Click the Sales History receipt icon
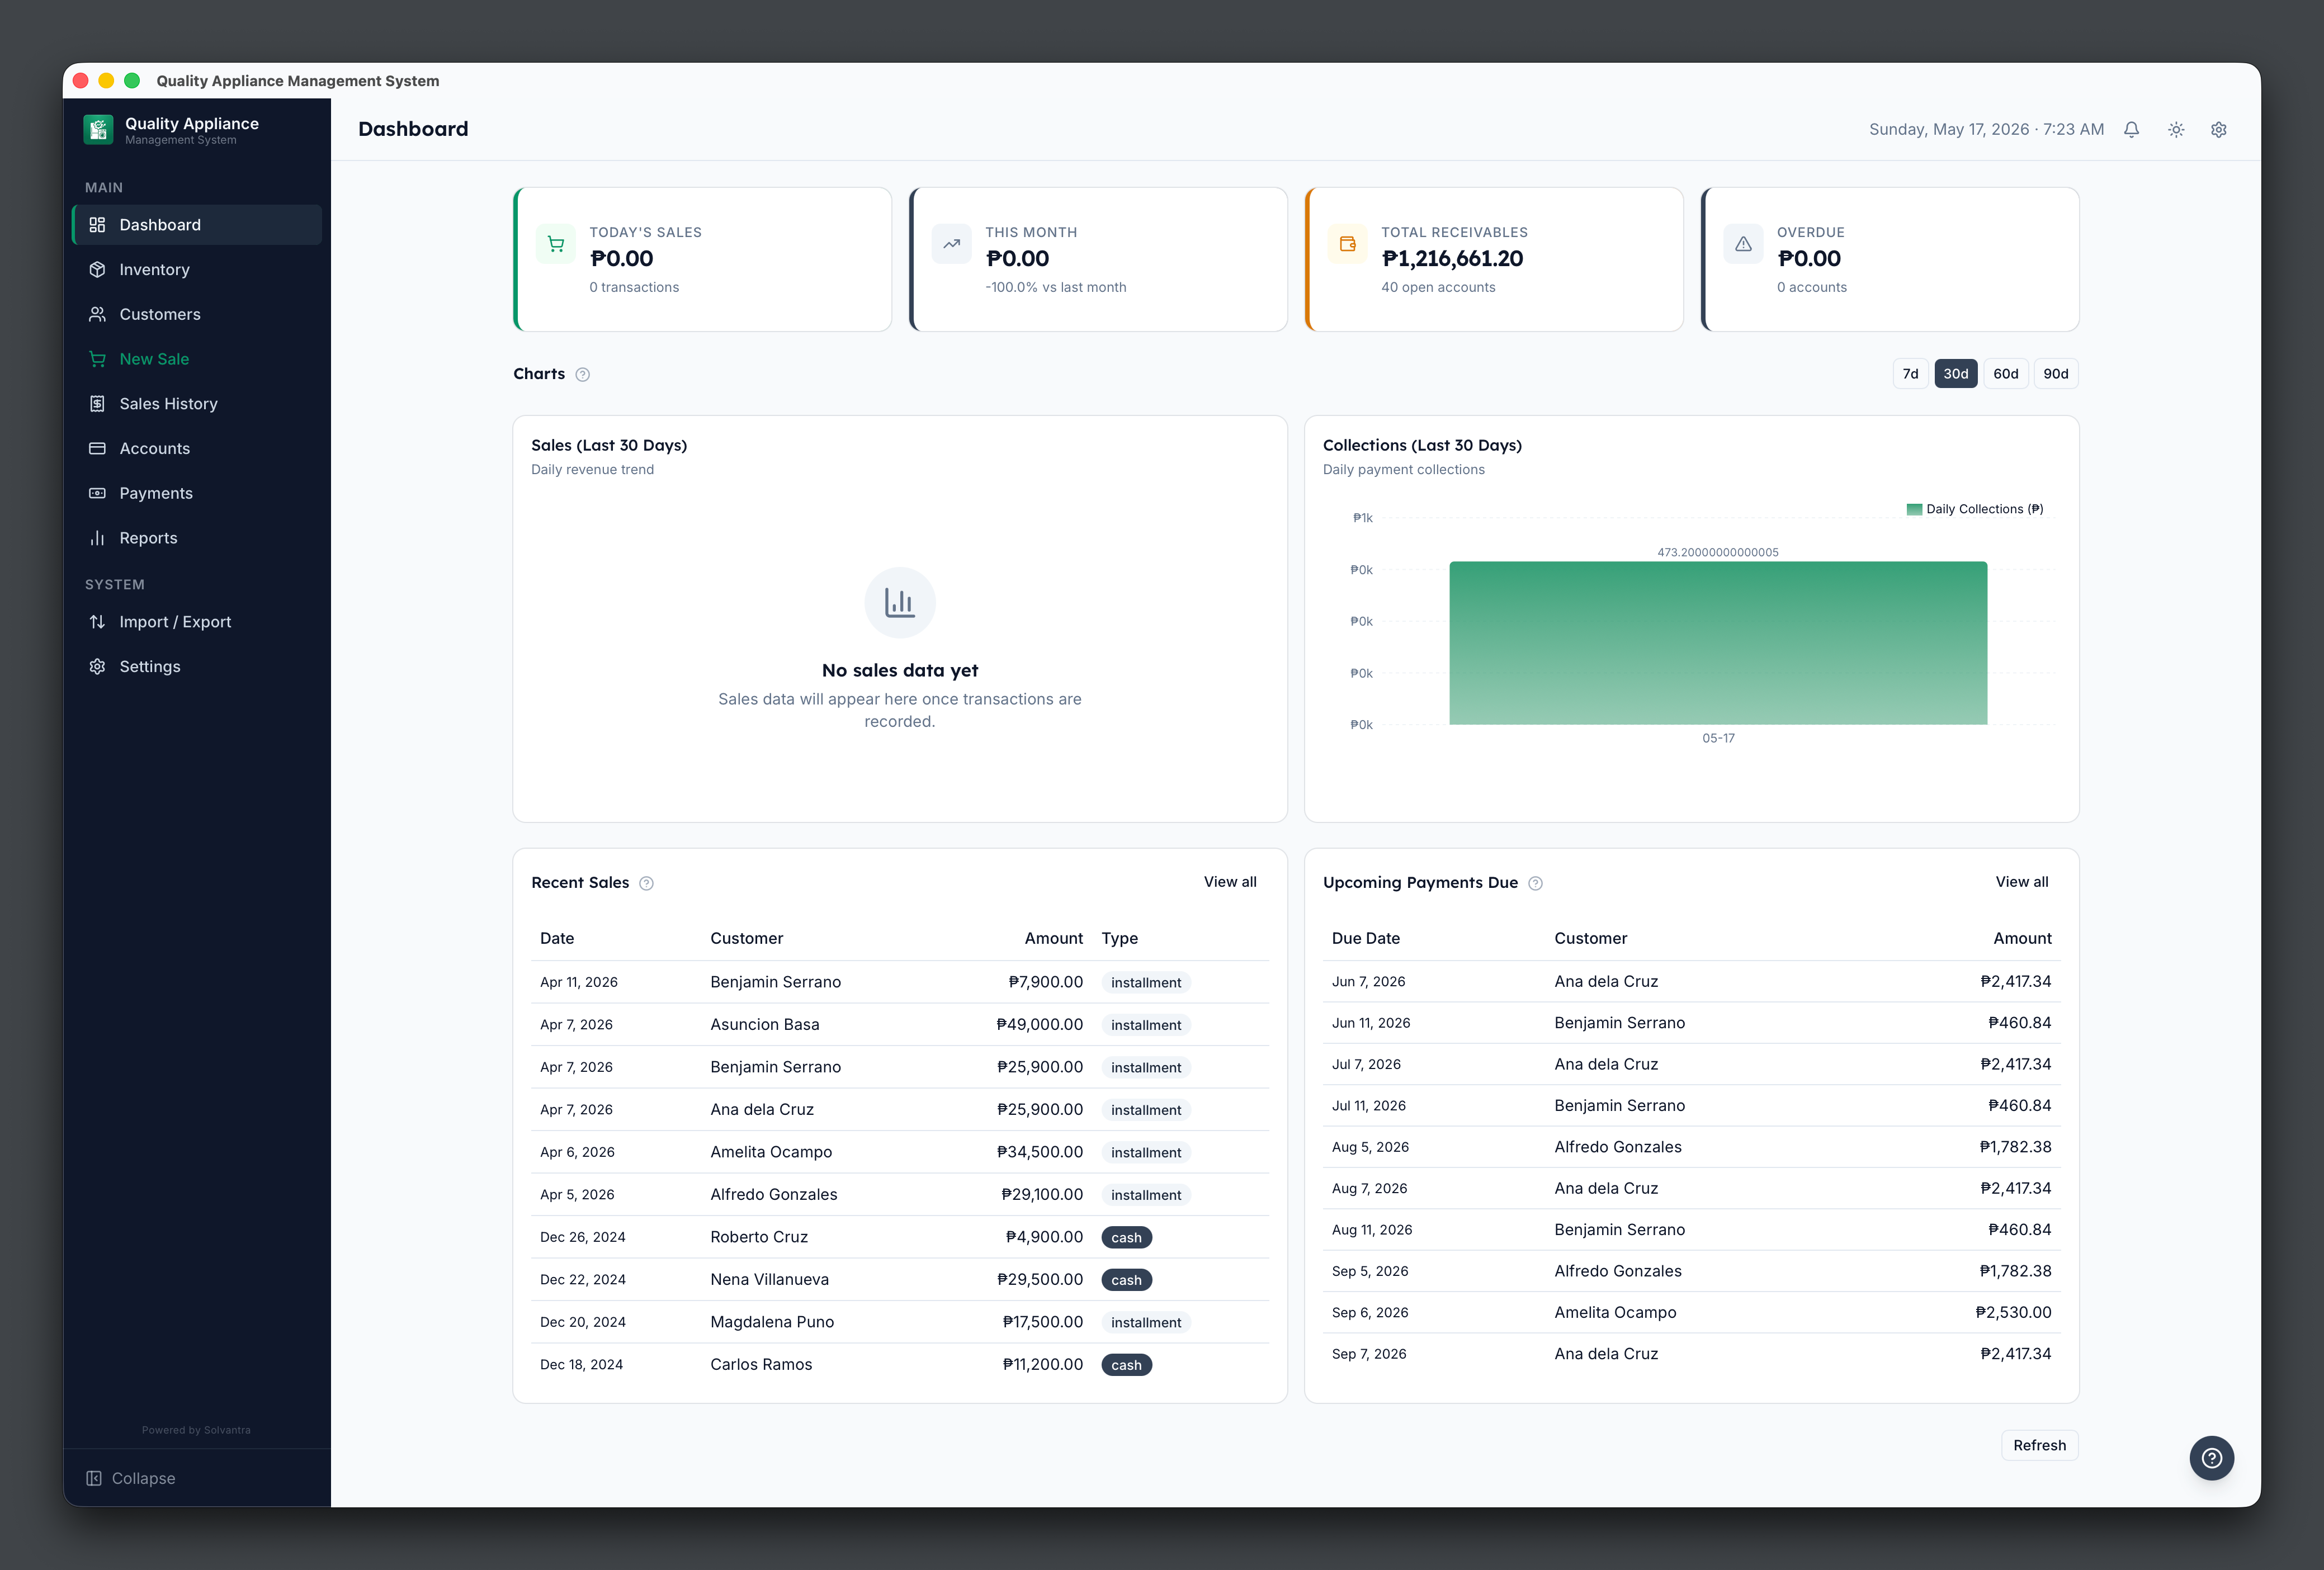This screenshot has height=1570, width=2324. coord(97,404)
